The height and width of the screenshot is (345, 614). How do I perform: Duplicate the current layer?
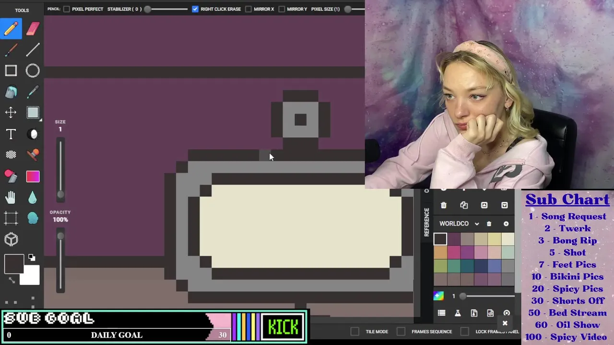pyautogui.click(x=464, y=205)
